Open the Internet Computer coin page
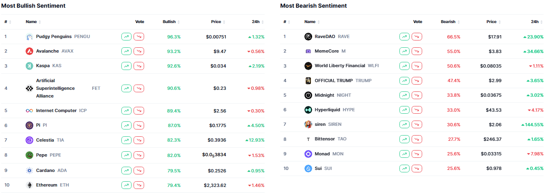The width and height of the screenshot is (548, 193). point(56,111)
